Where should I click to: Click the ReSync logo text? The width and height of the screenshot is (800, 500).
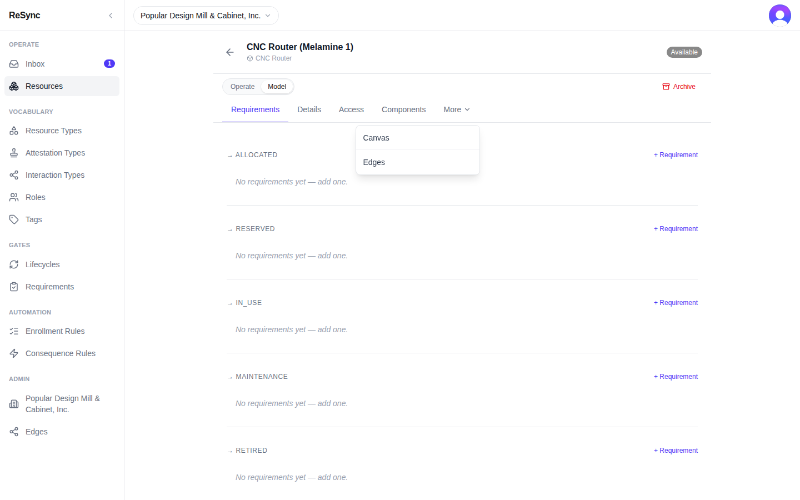pos(24,16)
